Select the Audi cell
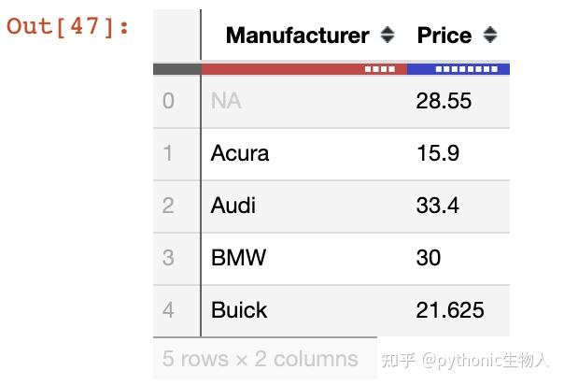Viewport: 564px width, 385px height. 233,206
